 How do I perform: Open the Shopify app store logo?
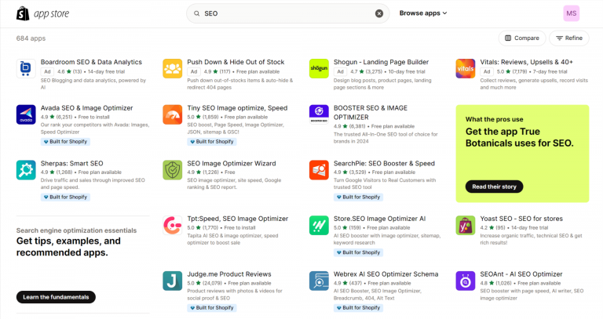(x=42, y=13)
